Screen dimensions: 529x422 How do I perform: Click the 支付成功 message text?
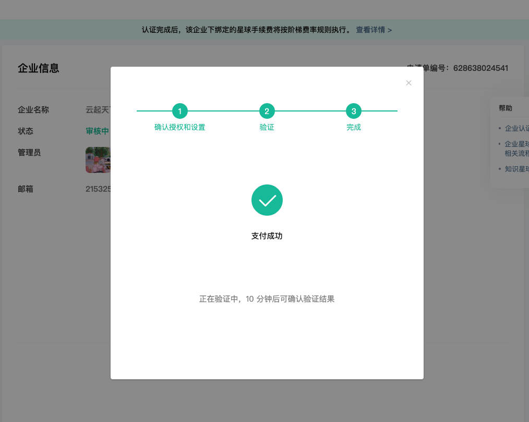tap(267, 236)
